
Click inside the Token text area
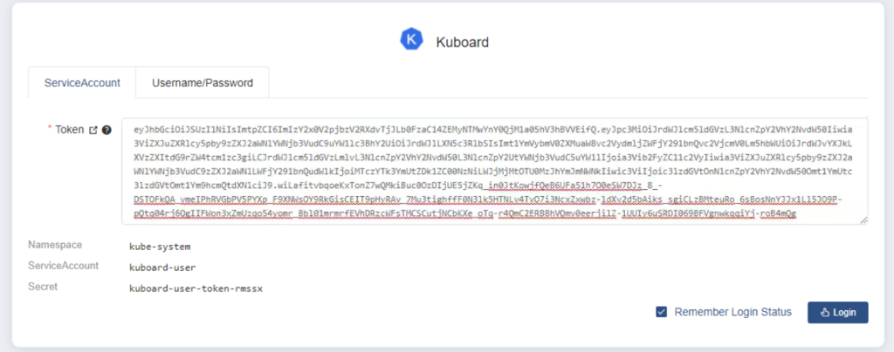pos(495,171)
